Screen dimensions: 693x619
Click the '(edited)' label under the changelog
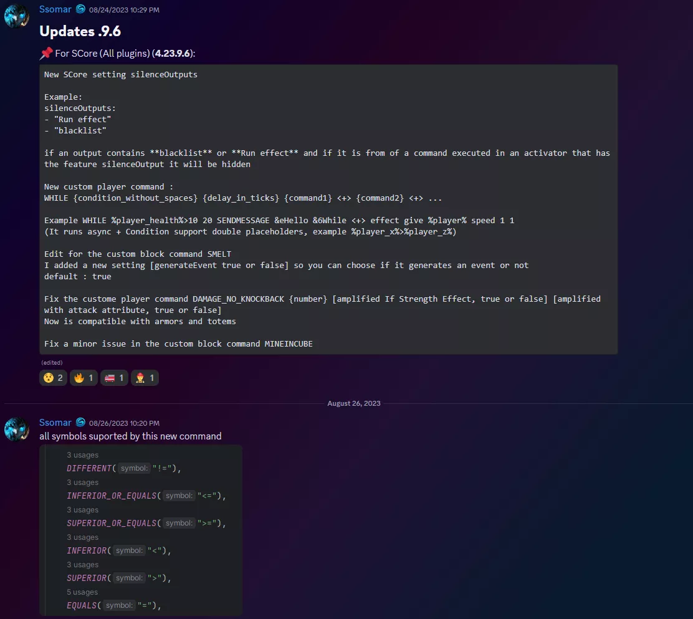pyautogui.click(x=52, y=362)
